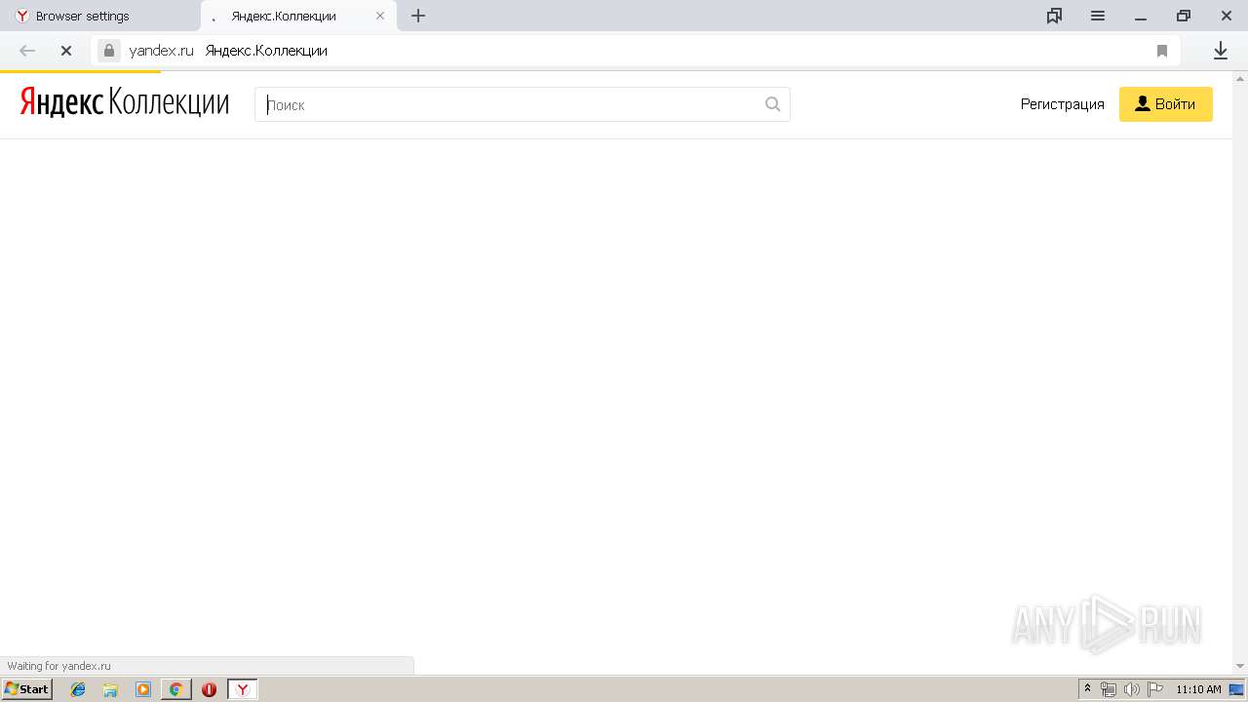This screenshot has width=1248, height=702.
Task: Go back using the back arrow
Action: [27, 51]
